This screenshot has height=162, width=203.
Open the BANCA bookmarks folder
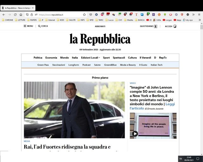point(140,20)
